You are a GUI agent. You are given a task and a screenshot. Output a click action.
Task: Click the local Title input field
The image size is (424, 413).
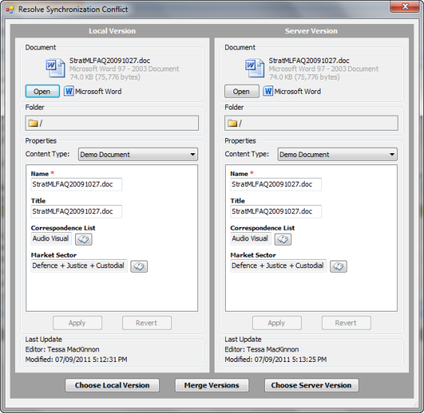point(77,211)
